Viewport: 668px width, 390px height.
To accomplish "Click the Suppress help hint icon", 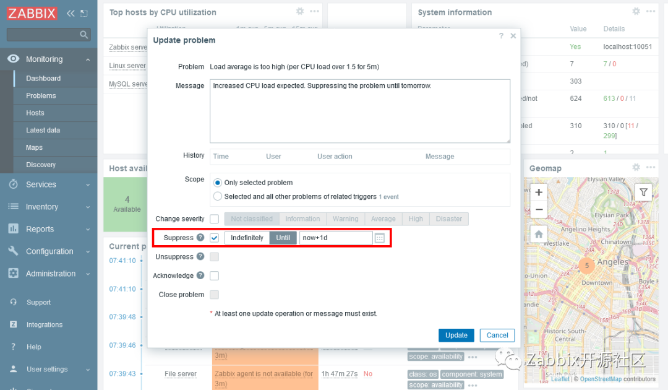I will [200, 238].
